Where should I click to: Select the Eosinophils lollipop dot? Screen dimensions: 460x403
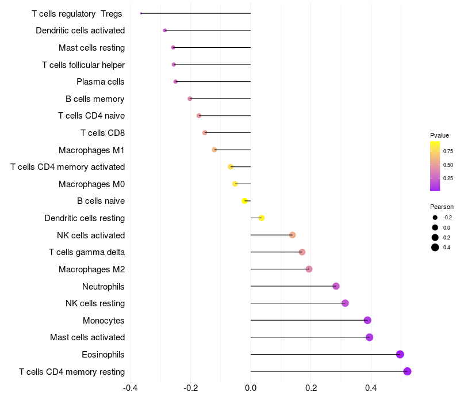[x=400, y=354]
